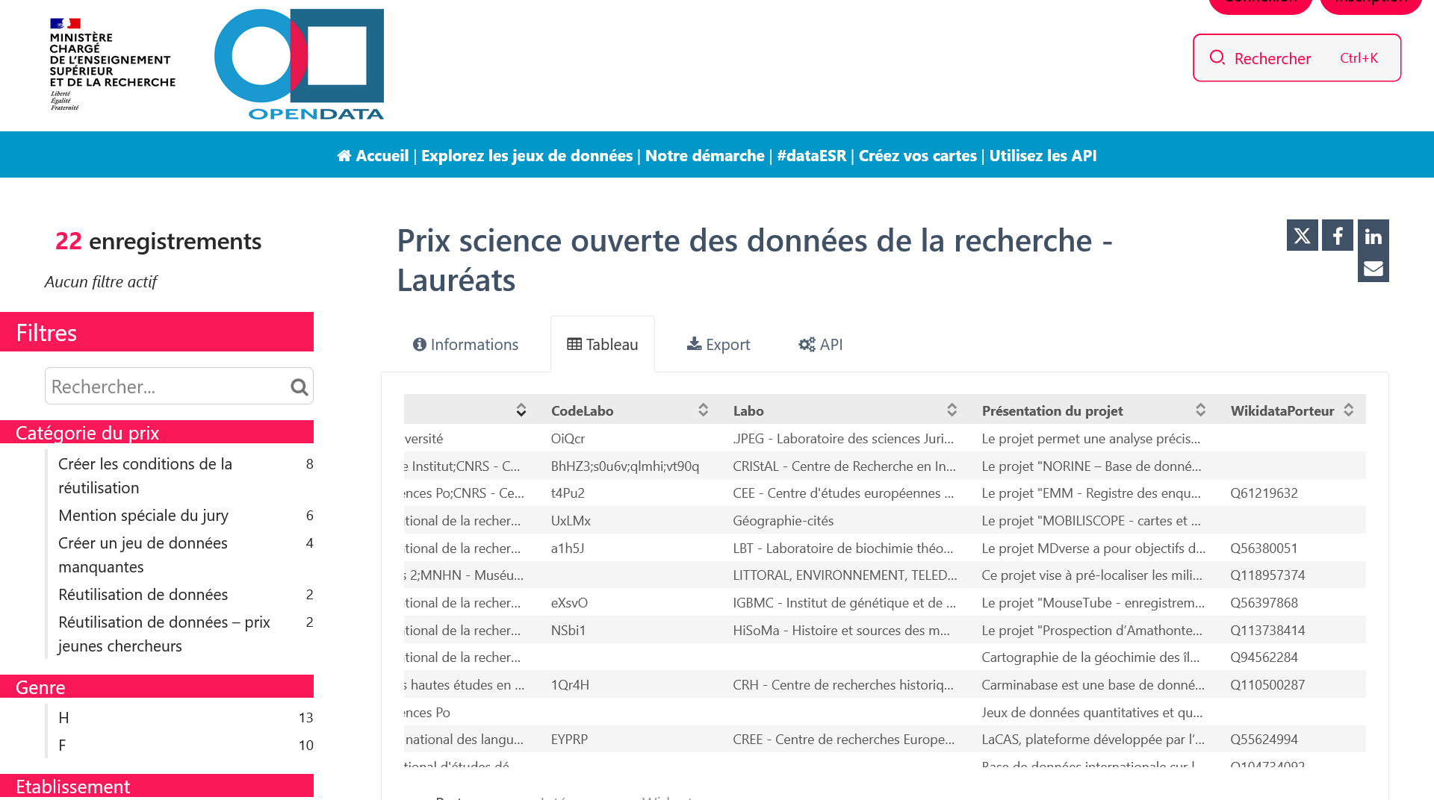This screenshot has height=800, width=1434.
Task: Click the OPENDATA logo
Action: point(299,64)
